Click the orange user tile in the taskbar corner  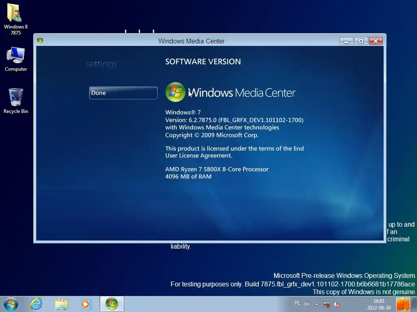pos(403,304)
